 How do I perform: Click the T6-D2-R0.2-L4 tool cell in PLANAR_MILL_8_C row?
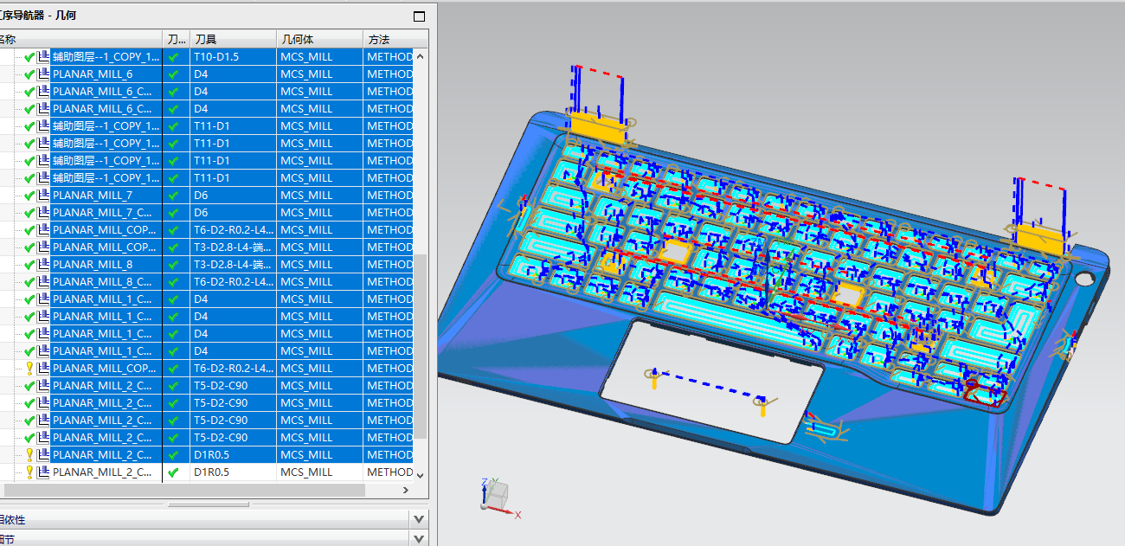234,282
